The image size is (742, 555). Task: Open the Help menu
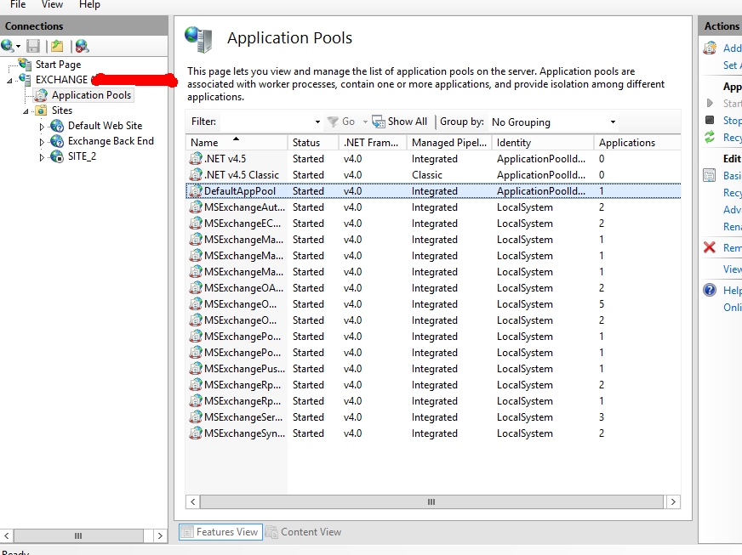point(89,5)
